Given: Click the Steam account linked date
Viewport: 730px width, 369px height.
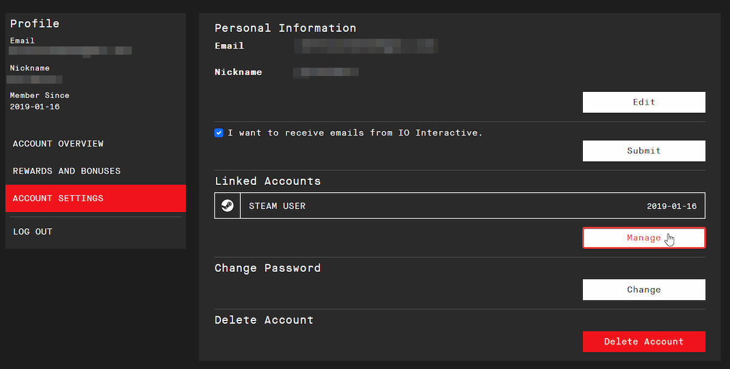Looking at the screenshot, I should [672, 206].
